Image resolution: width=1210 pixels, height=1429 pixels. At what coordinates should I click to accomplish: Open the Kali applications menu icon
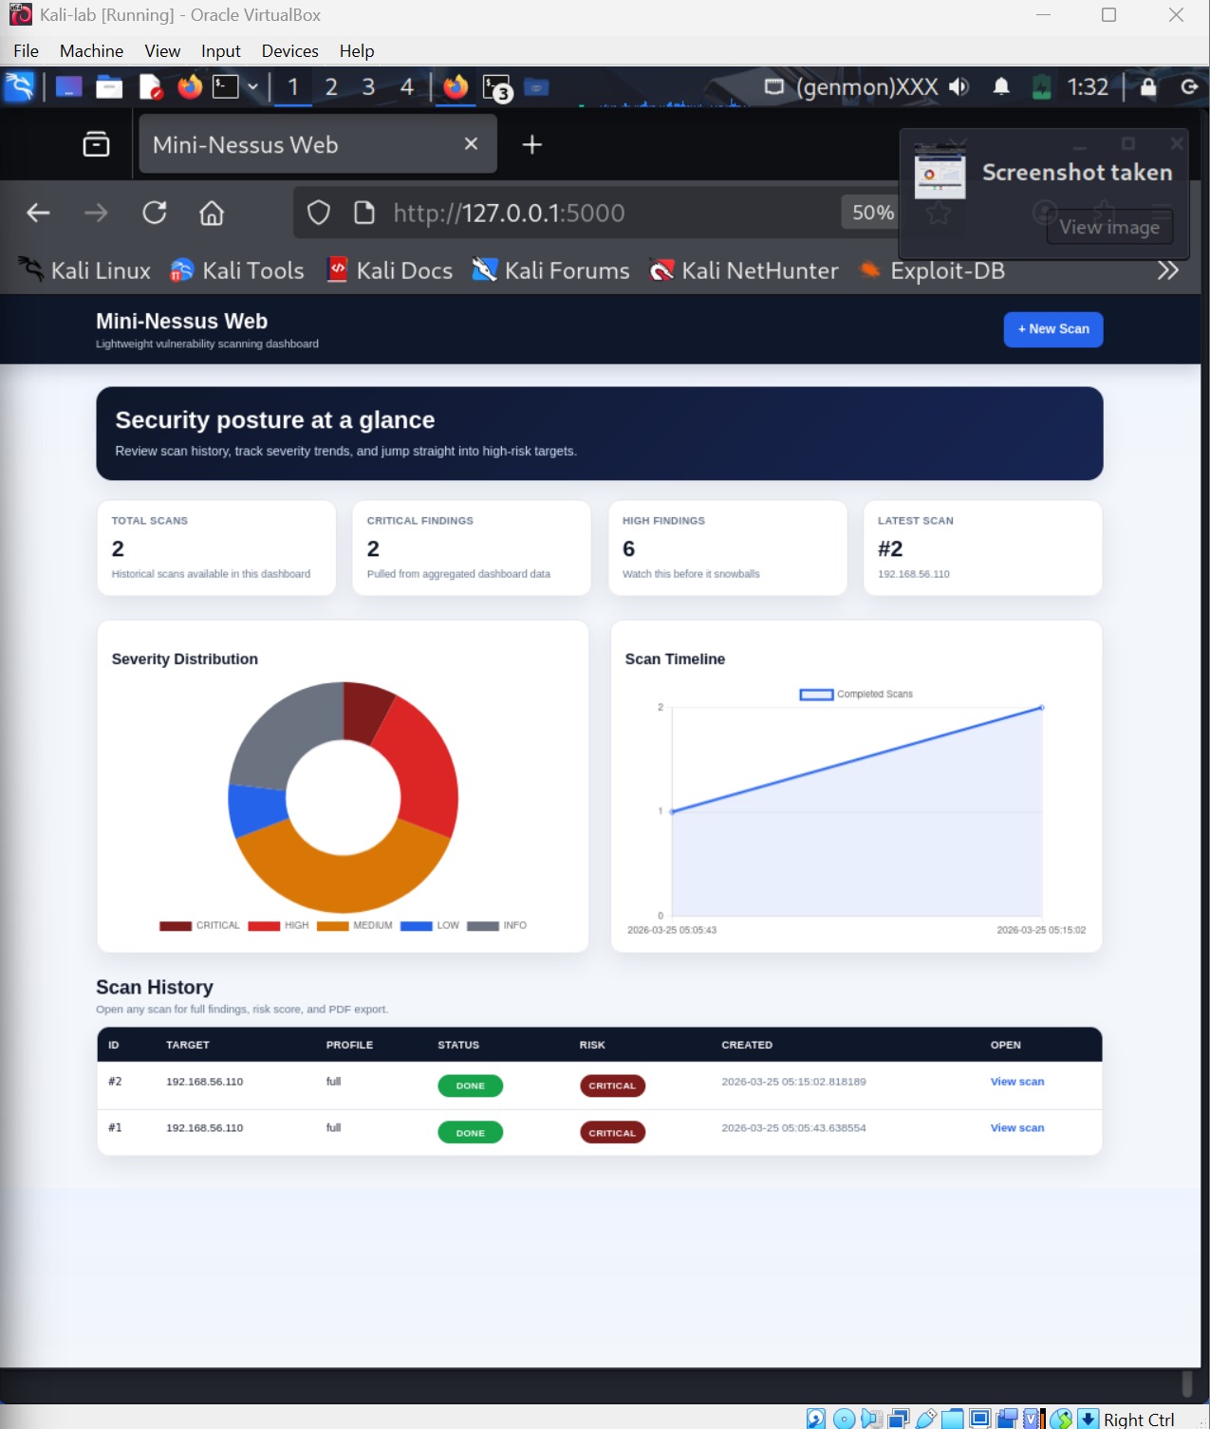point(19,86)
